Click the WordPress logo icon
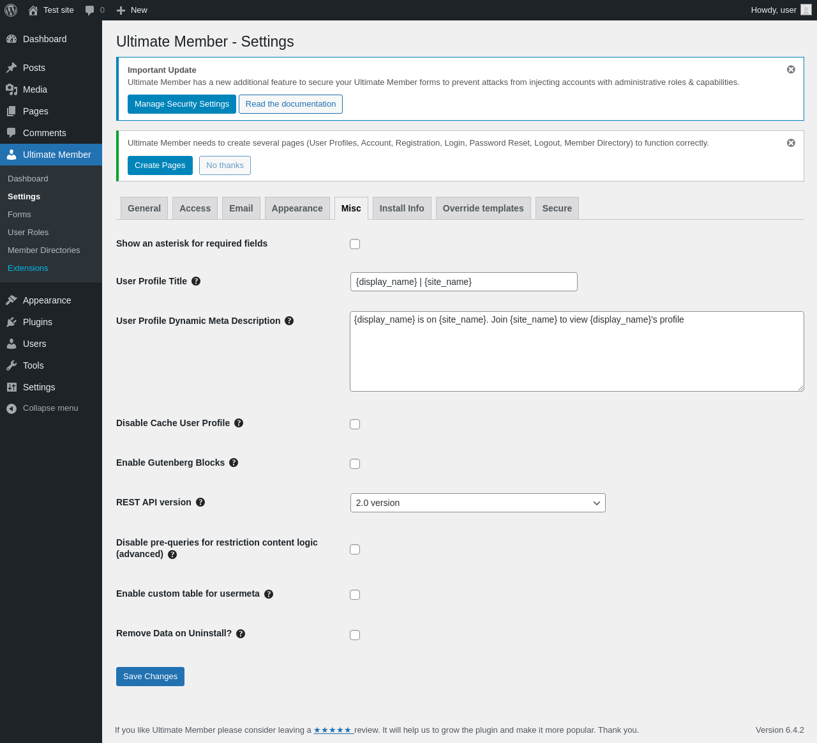This screenshot has height=743, width=817. (x=11, y=10)
